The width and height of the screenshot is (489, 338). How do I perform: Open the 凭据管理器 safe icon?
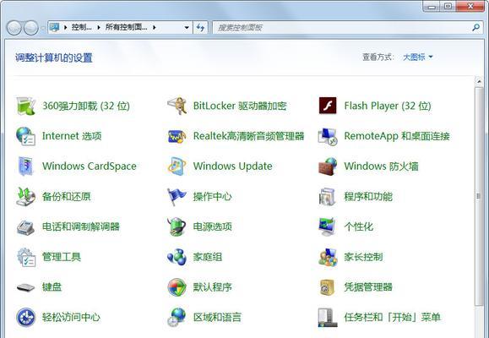click(x=328, y=286)
